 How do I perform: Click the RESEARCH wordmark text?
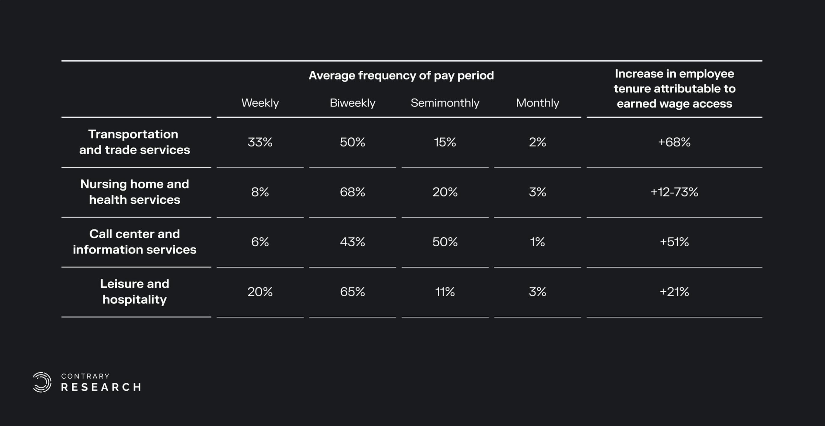coord(101,387)
